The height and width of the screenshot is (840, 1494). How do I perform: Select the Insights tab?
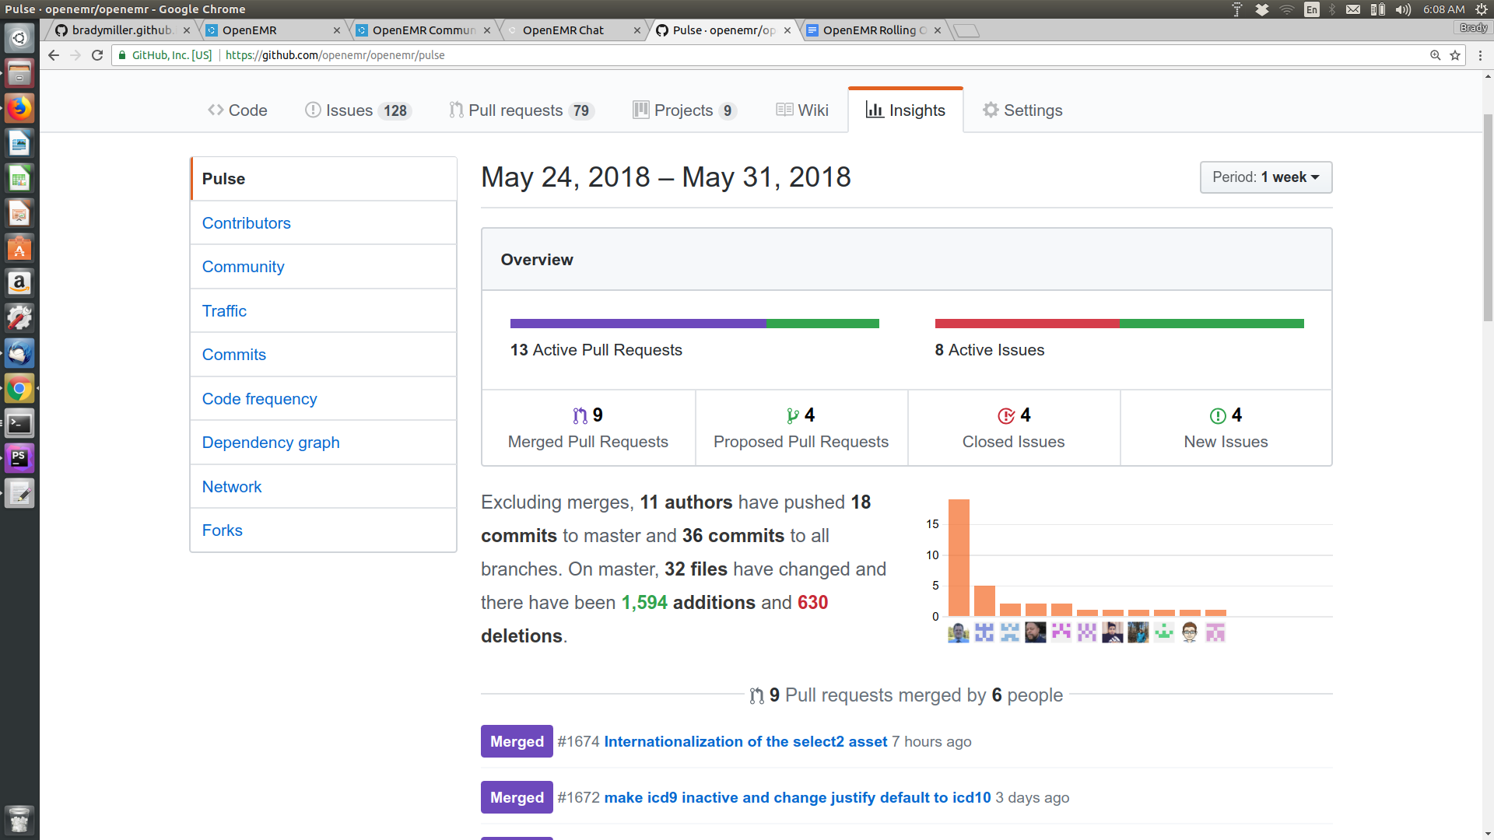(906, 110)
